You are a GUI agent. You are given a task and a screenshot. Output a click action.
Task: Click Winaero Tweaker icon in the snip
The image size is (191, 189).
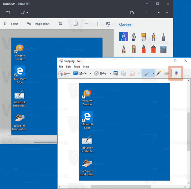88,98
